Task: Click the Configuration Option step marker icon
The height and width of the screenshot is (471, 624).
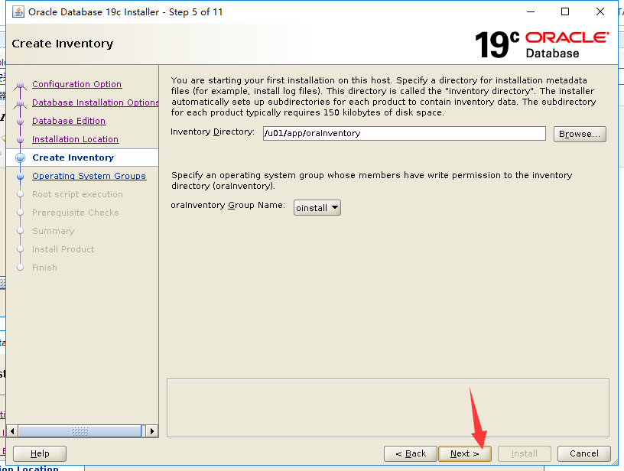Action: 21,85
